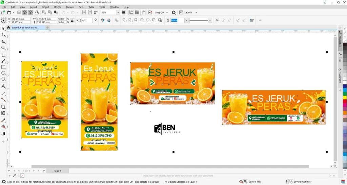Image resolution: width=347 pixels, height=185 pixels.
Task: Pick the green swatch from the color palette
Action: pyautogui.click(x=345, y=94)
